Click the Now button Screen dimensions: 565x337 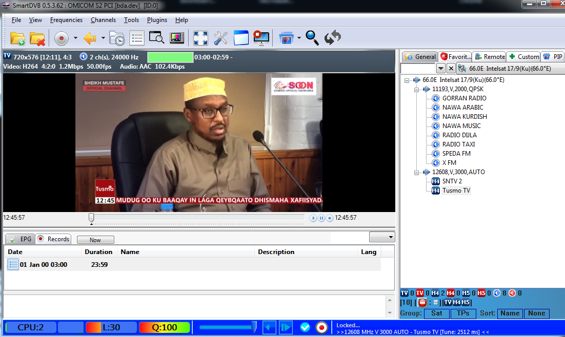click(95, 240)
